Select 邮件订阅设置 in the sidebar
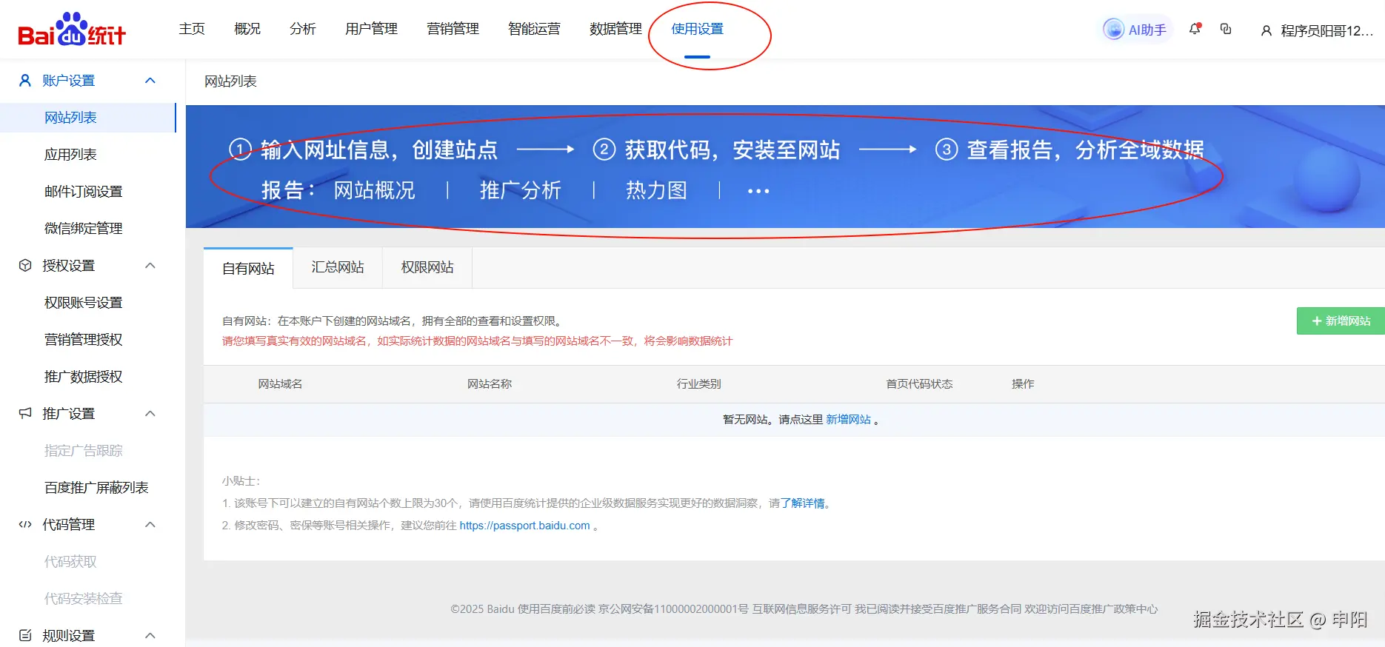1385x647 pixels. coord(83,192)
